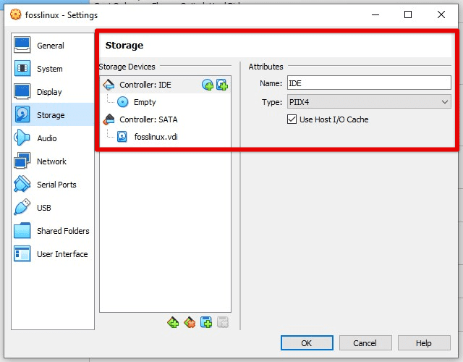The height and width of the screenshot is (362, 463).
Task: Click the System chip icon
Action: pos(22,68)
